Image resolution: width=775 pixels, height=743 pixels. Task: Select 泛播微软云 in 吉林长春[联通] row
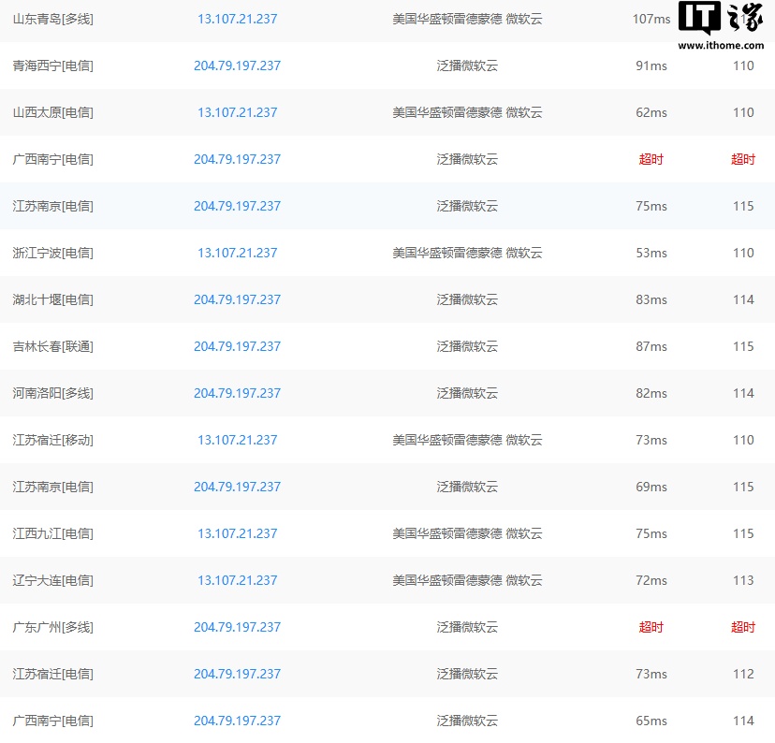[467, 346]
